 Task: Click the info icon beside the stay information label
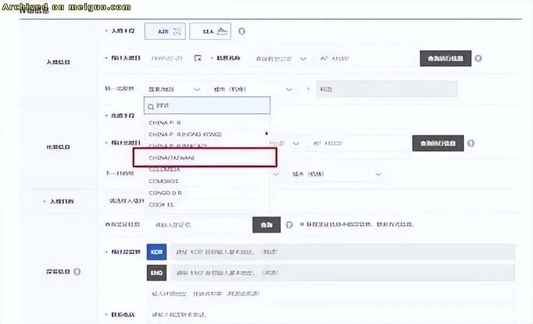pyautogui.click(x=78, y=272)
